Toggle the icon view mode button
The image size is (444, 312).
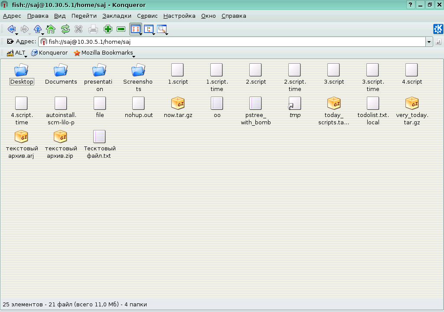[x=135, y=29]
